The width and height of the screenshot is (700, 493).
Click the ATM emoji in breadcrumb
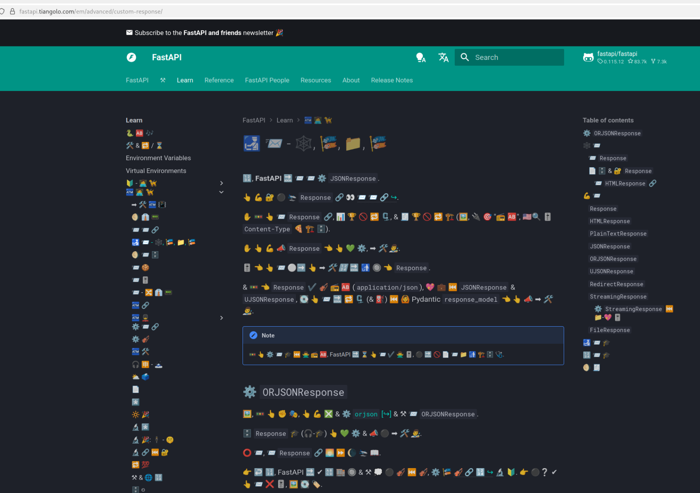308,120
